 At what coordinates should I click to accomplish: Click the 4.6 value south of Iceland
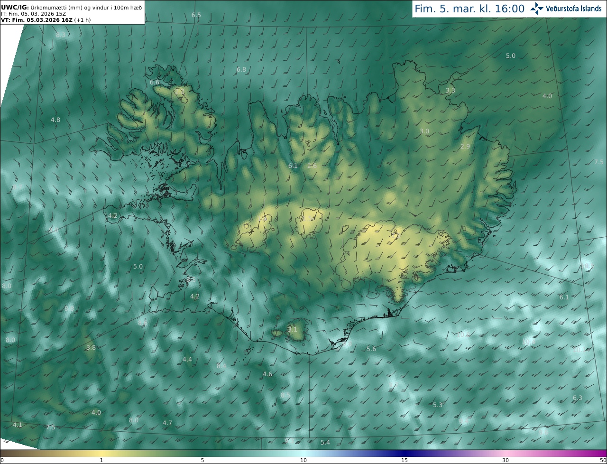pos(267,374)
